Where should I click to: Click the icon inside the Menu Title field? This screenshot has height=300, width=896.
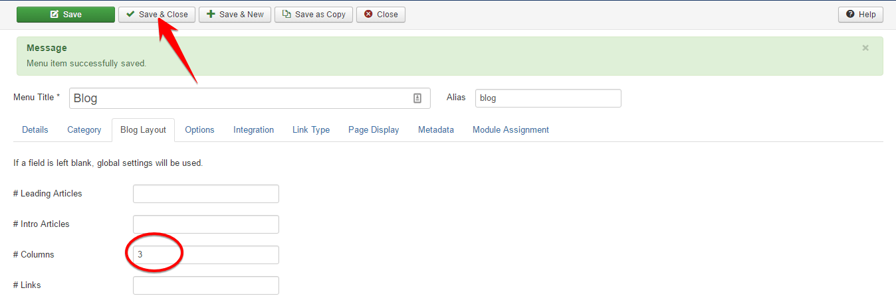[x=417, y=98]
